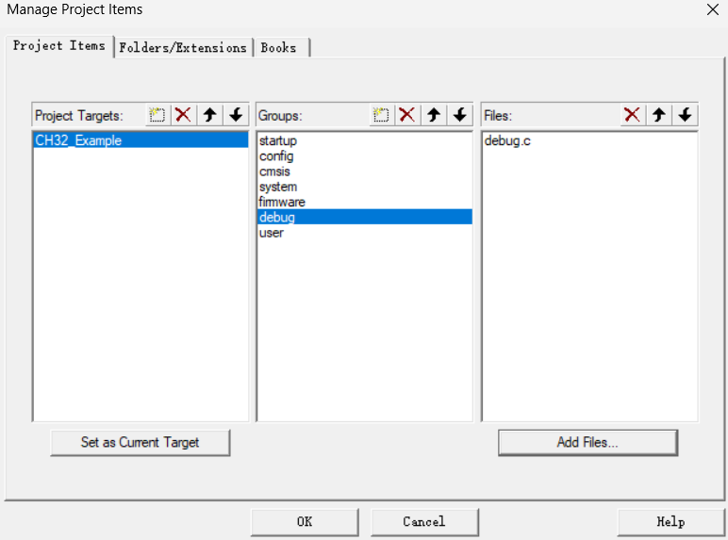Move project target up
This screenshot has height=540, width=728.
coord(210,115)
